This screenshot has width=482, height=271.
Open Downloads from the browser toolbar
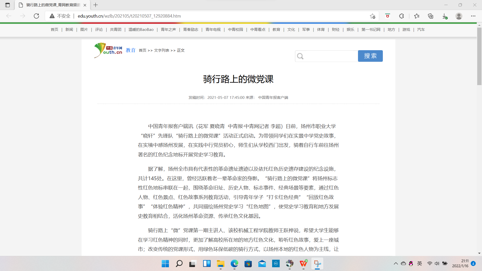[445, 16]
